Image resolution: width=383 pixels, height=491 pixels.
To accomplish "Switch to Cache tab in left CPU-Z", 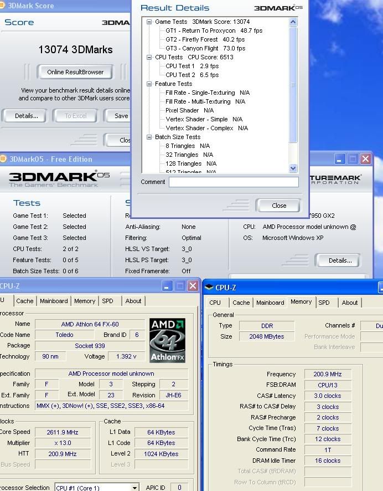I will click(25, 301).
